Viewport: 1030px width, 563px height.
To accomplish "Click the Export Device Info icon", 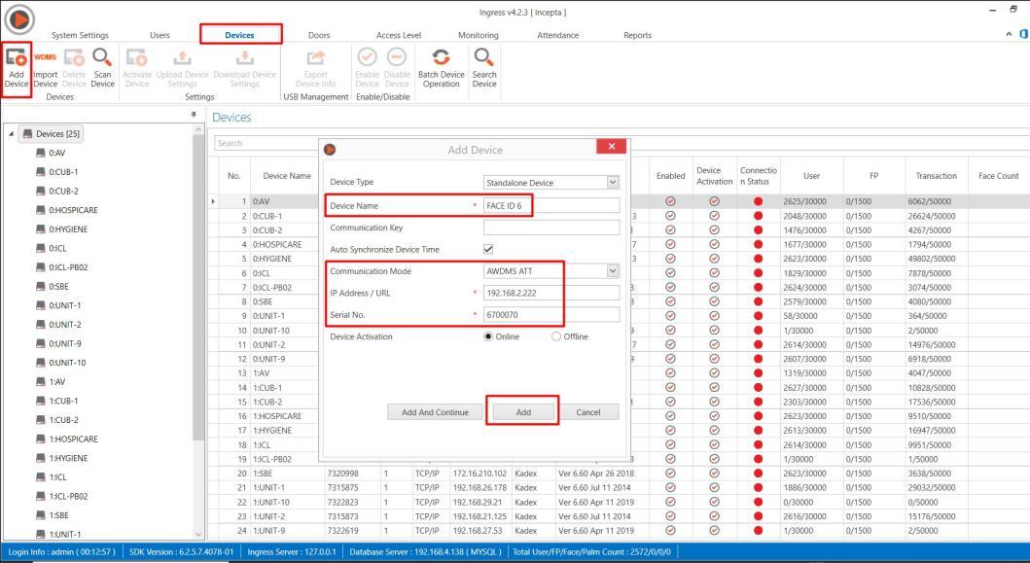I will [x=316, y=57].
